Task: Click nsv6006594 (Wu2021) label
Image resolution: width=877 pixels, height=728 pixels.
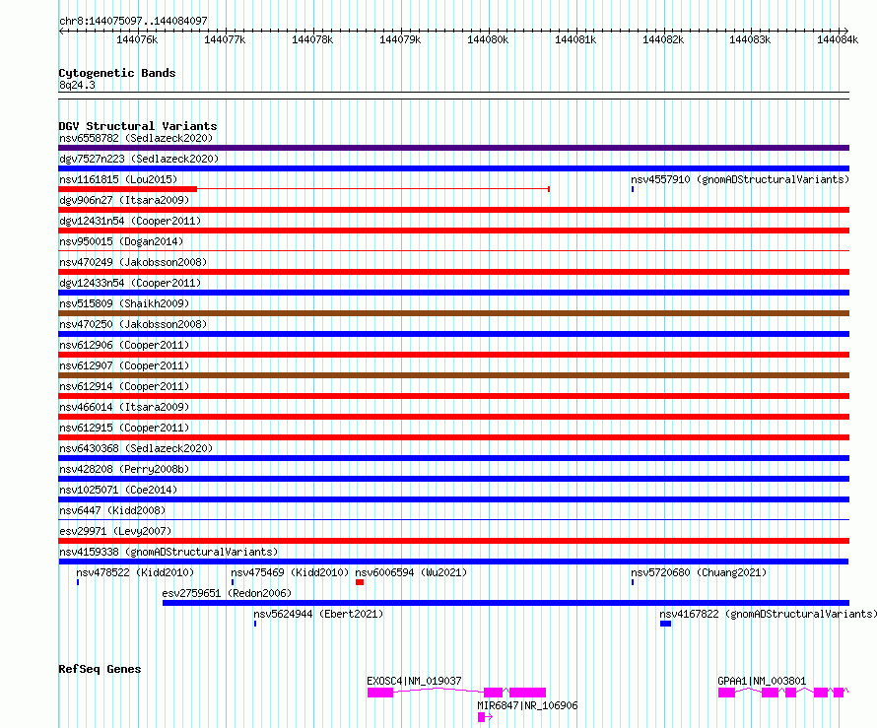Action: (x=411, y=572)
